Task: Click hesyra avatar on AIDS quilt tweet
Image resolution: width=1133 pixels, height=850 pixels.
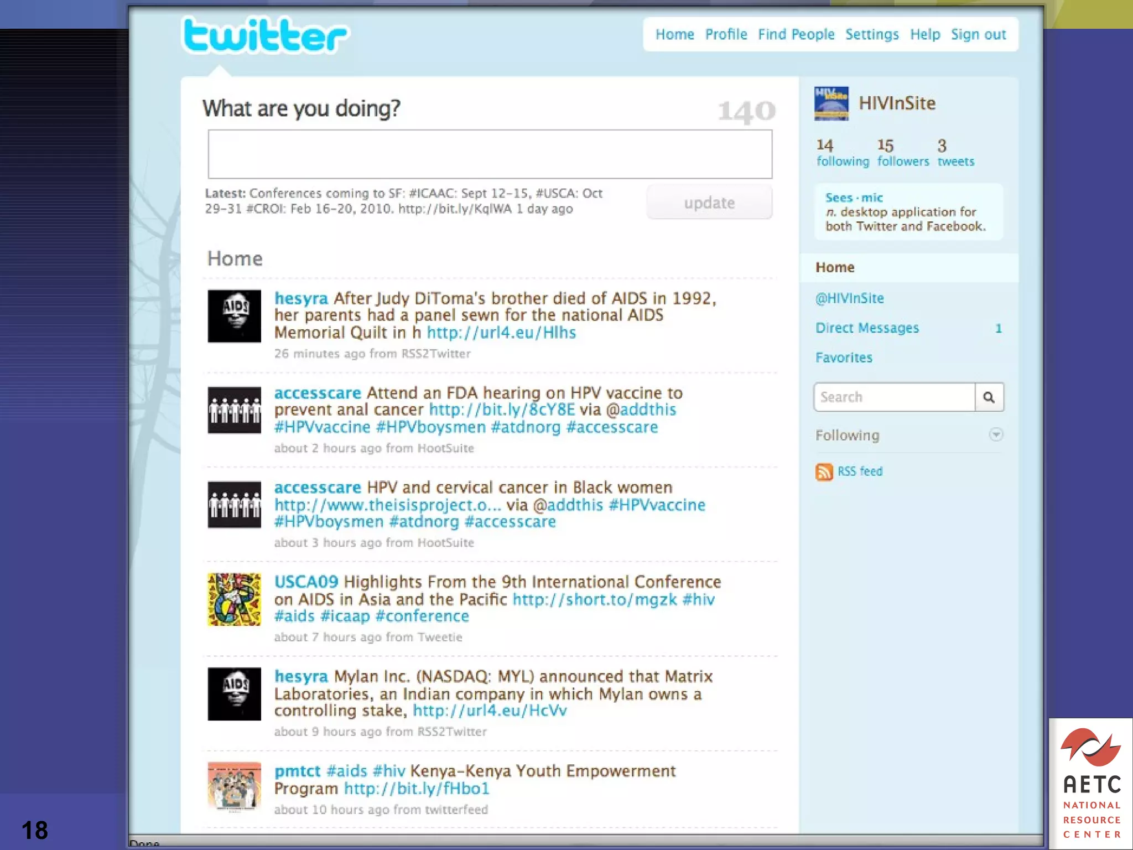Action: (x=234, y=316)
